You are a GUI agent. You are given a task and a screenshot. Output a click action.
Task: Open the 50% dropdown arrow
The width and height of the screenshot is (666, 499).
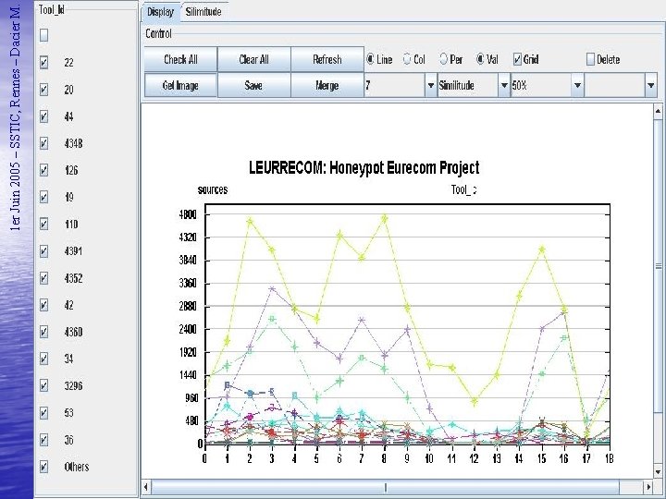tap(577, 85)
